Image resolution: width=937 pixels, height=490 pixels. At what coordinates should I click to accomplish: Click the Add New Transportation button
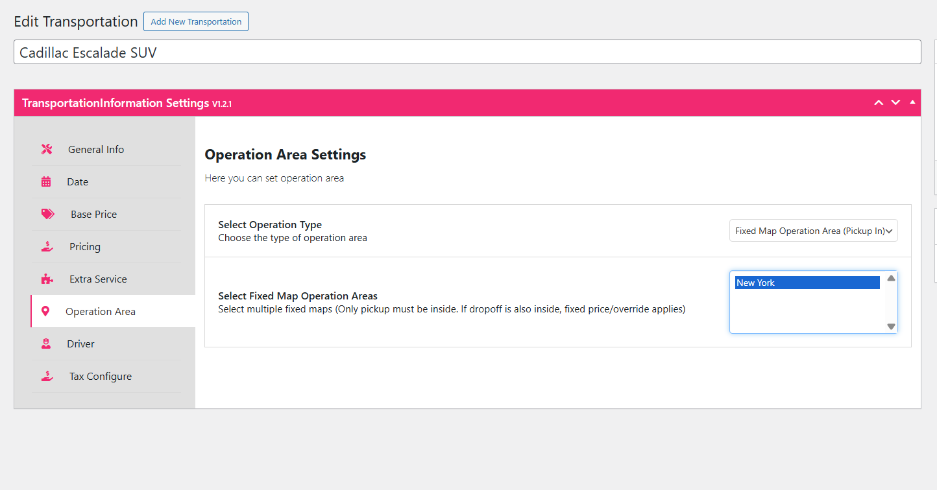196,21
